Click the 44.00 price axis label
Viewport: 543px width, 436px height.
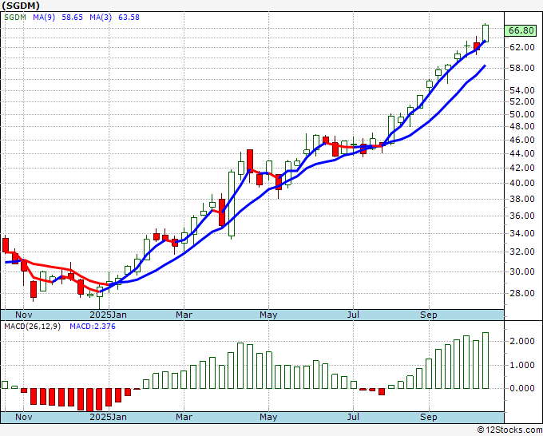[522, 153]
